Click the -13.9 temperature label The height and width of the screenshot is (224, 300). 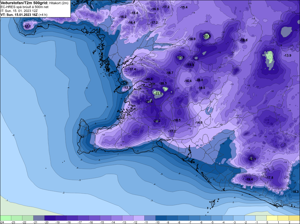coord(287,55)
